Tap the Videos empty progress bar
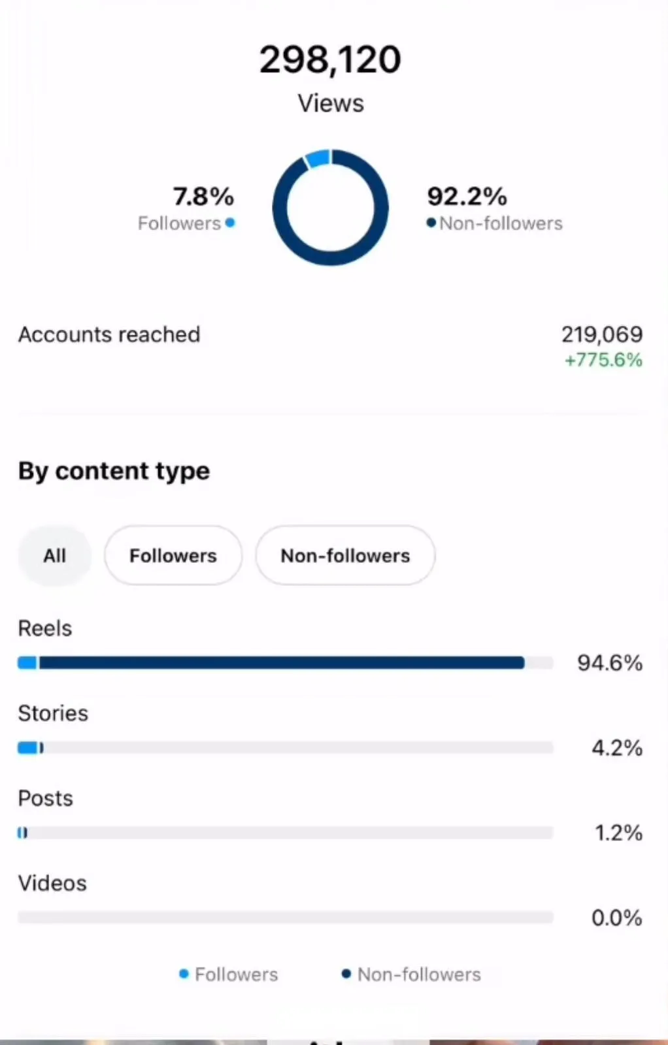This screenshot has height=1045, width=668. click(x=286, y=918)
